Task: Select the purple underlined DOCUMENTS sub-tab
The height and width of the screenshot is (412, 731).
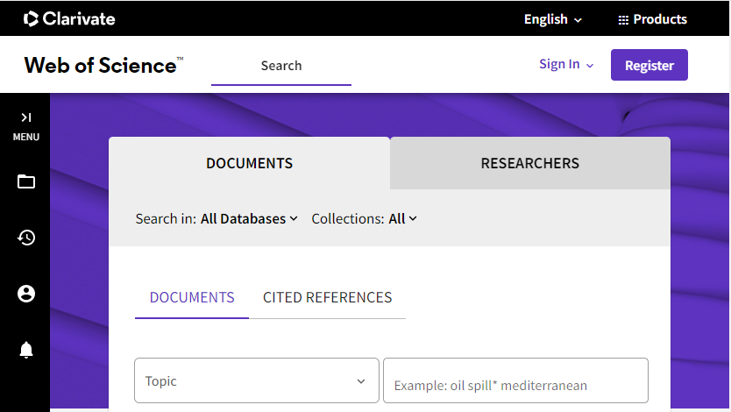Action: click(x=192, y=297)
